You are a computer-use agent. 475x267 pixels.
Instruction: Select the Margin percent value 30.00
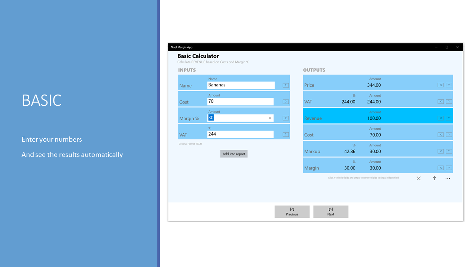tap(349, 168)
